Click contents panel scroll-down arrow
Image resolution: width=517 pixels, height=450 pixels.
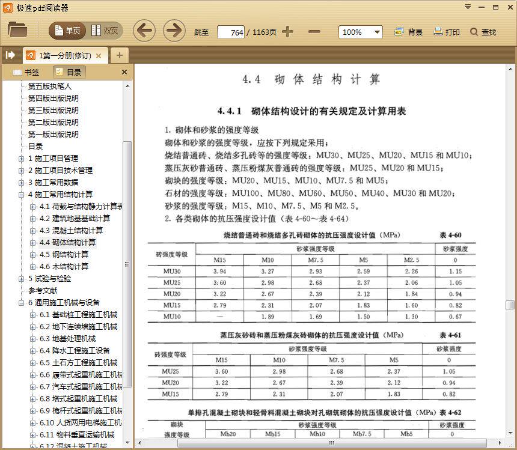[x=127, y=442]
